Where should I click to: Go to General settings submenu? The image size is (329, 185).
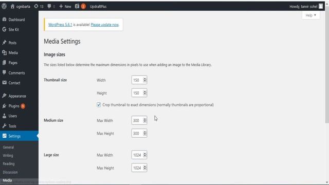point(8,147)
